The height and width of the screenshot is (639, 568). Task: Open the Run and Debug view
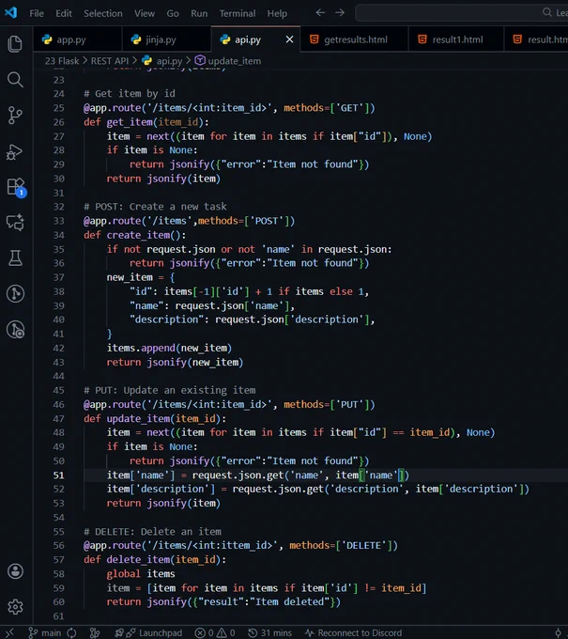pos(15,151)
